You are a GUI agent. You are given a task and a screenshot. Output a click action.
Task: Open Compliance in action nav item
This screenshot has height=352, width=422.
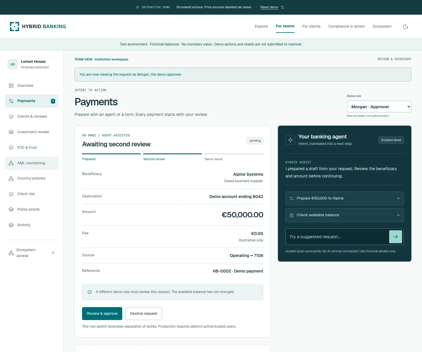(347, 26)
